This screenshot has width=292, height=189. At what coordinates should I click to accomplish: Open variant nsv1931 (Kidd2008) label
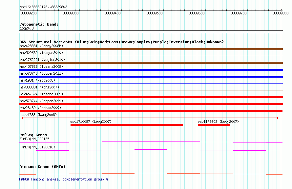37,80
